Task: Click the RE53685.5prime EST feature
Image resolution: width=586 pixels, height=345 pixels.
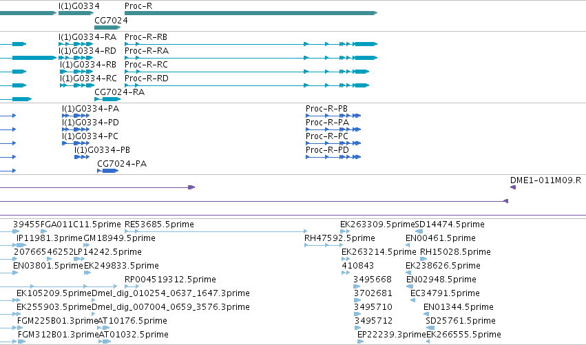Action: (x=216, y=232)
